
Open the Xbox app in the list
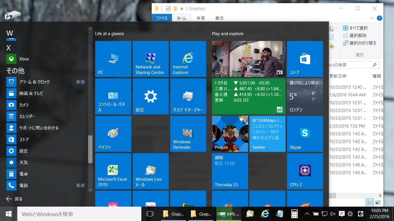click(x=46, y=59)
